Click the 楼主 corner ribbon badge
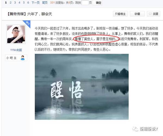This screenshot has height=136, width=163. pos(27,23)
